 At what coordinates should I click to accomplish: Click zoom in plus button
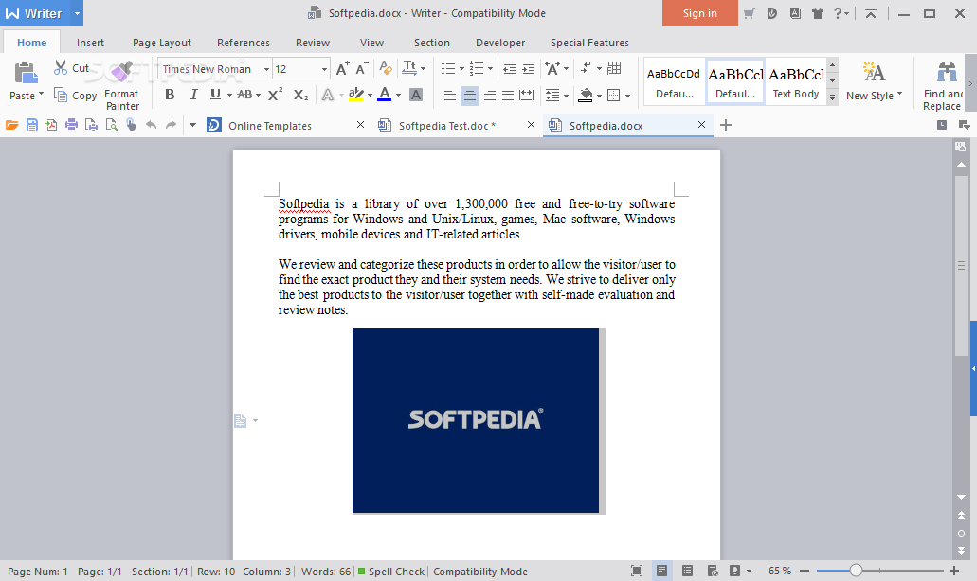pos(954,571)
